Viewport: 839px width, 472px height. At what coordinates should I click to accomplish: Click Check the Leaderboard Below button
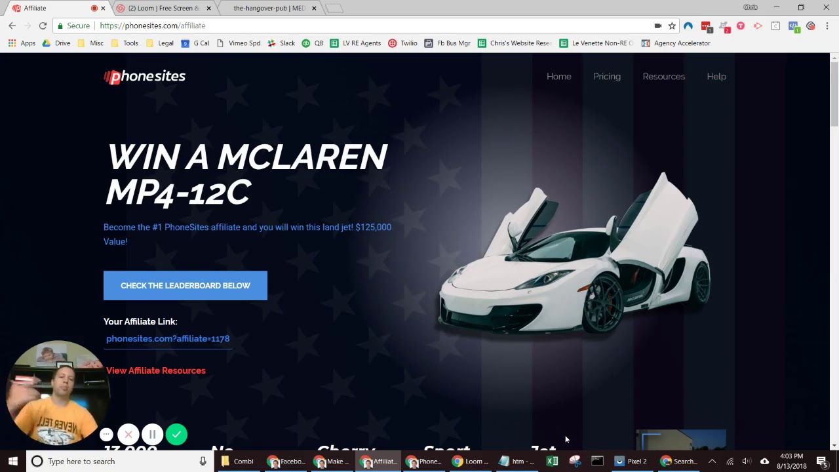pos(185,286)
